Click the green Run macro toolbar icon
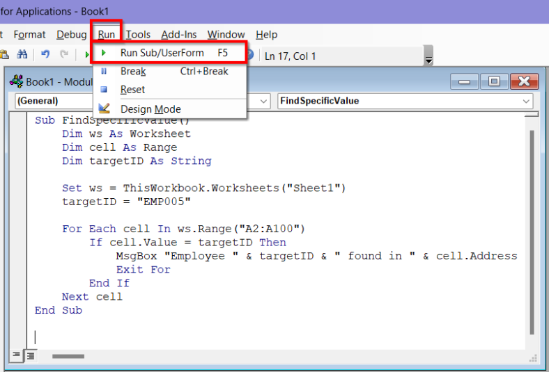The image size is (549, 372). pyautogui.click(x=86, y=54)
